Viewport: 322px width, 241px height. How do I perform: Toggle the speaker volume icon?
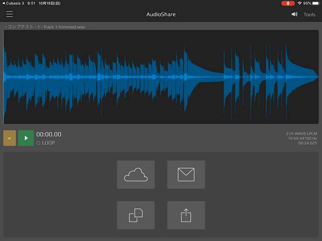[x=294, y=15]
